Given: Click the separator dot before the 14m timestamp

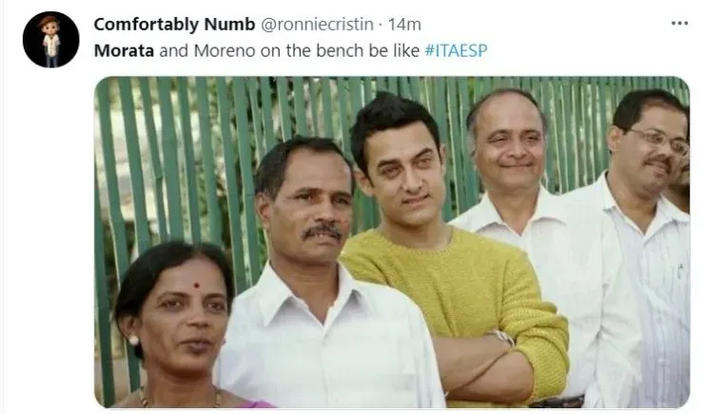Looking at the screenshot, I should click(x=381, y=23).
